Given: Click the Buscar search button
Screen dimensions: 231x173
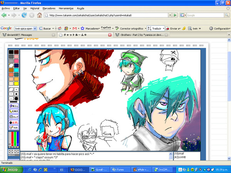Looking at the screenshot, I should [45, 28].
